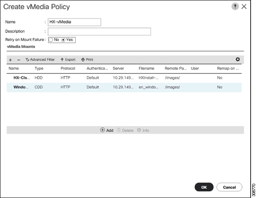Click into the Description text field
The height and width of the screenshot is (198, 256).
click(99, 31)
